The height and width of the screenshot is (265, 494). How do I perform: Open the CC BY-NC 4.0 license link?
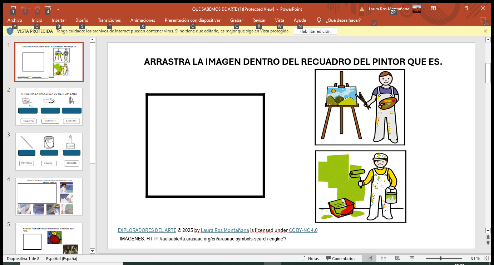coord(303,230)
